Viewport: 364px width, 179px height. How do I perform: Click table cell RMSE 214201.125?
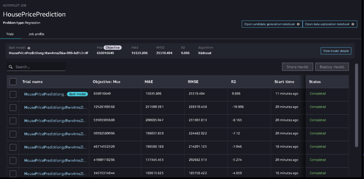[x=197, y=146]
